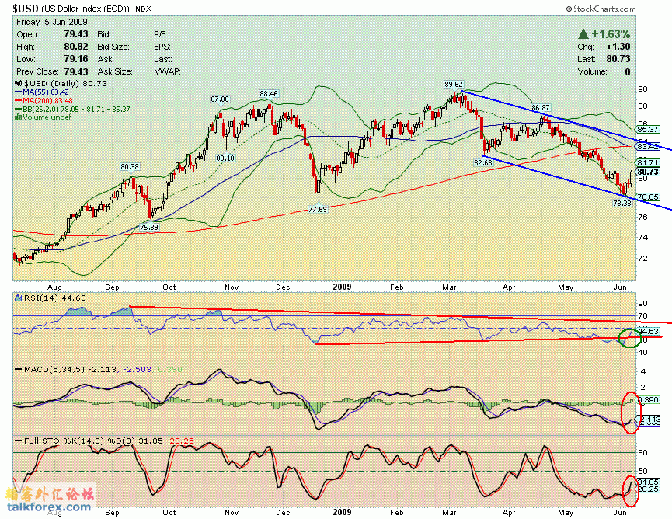Click the stochastic 20.25 axis tag
Image resolution: width=672 pixels, height=519 pixels.
point(648,489)
